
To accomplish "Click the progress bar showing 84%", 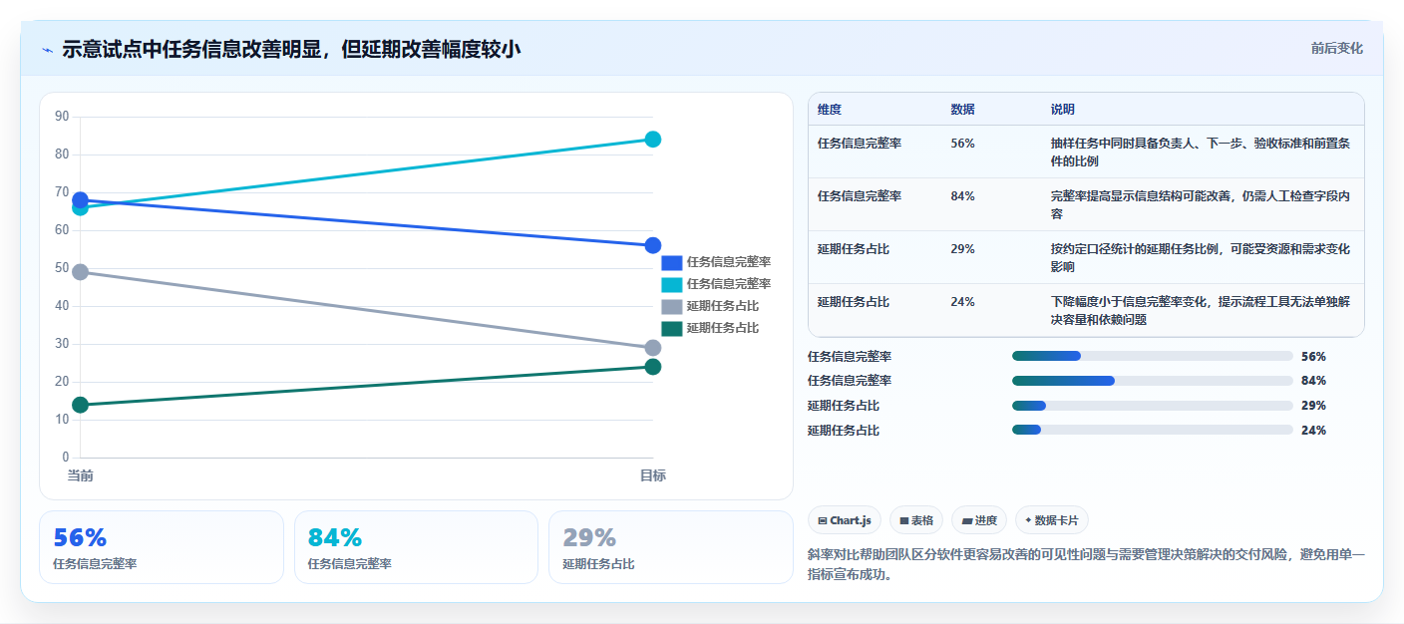I will (1153, 381).
